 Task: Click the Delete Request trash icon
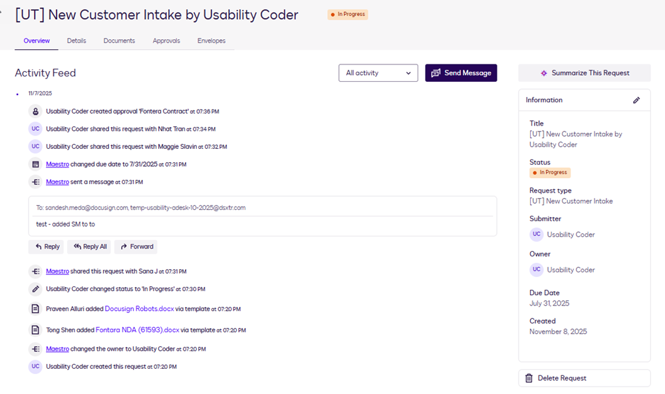[x=529, y=377]
